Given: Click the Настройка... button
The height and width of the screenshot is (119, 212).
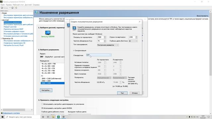Looking at the screenshot, I should point(46,90).
